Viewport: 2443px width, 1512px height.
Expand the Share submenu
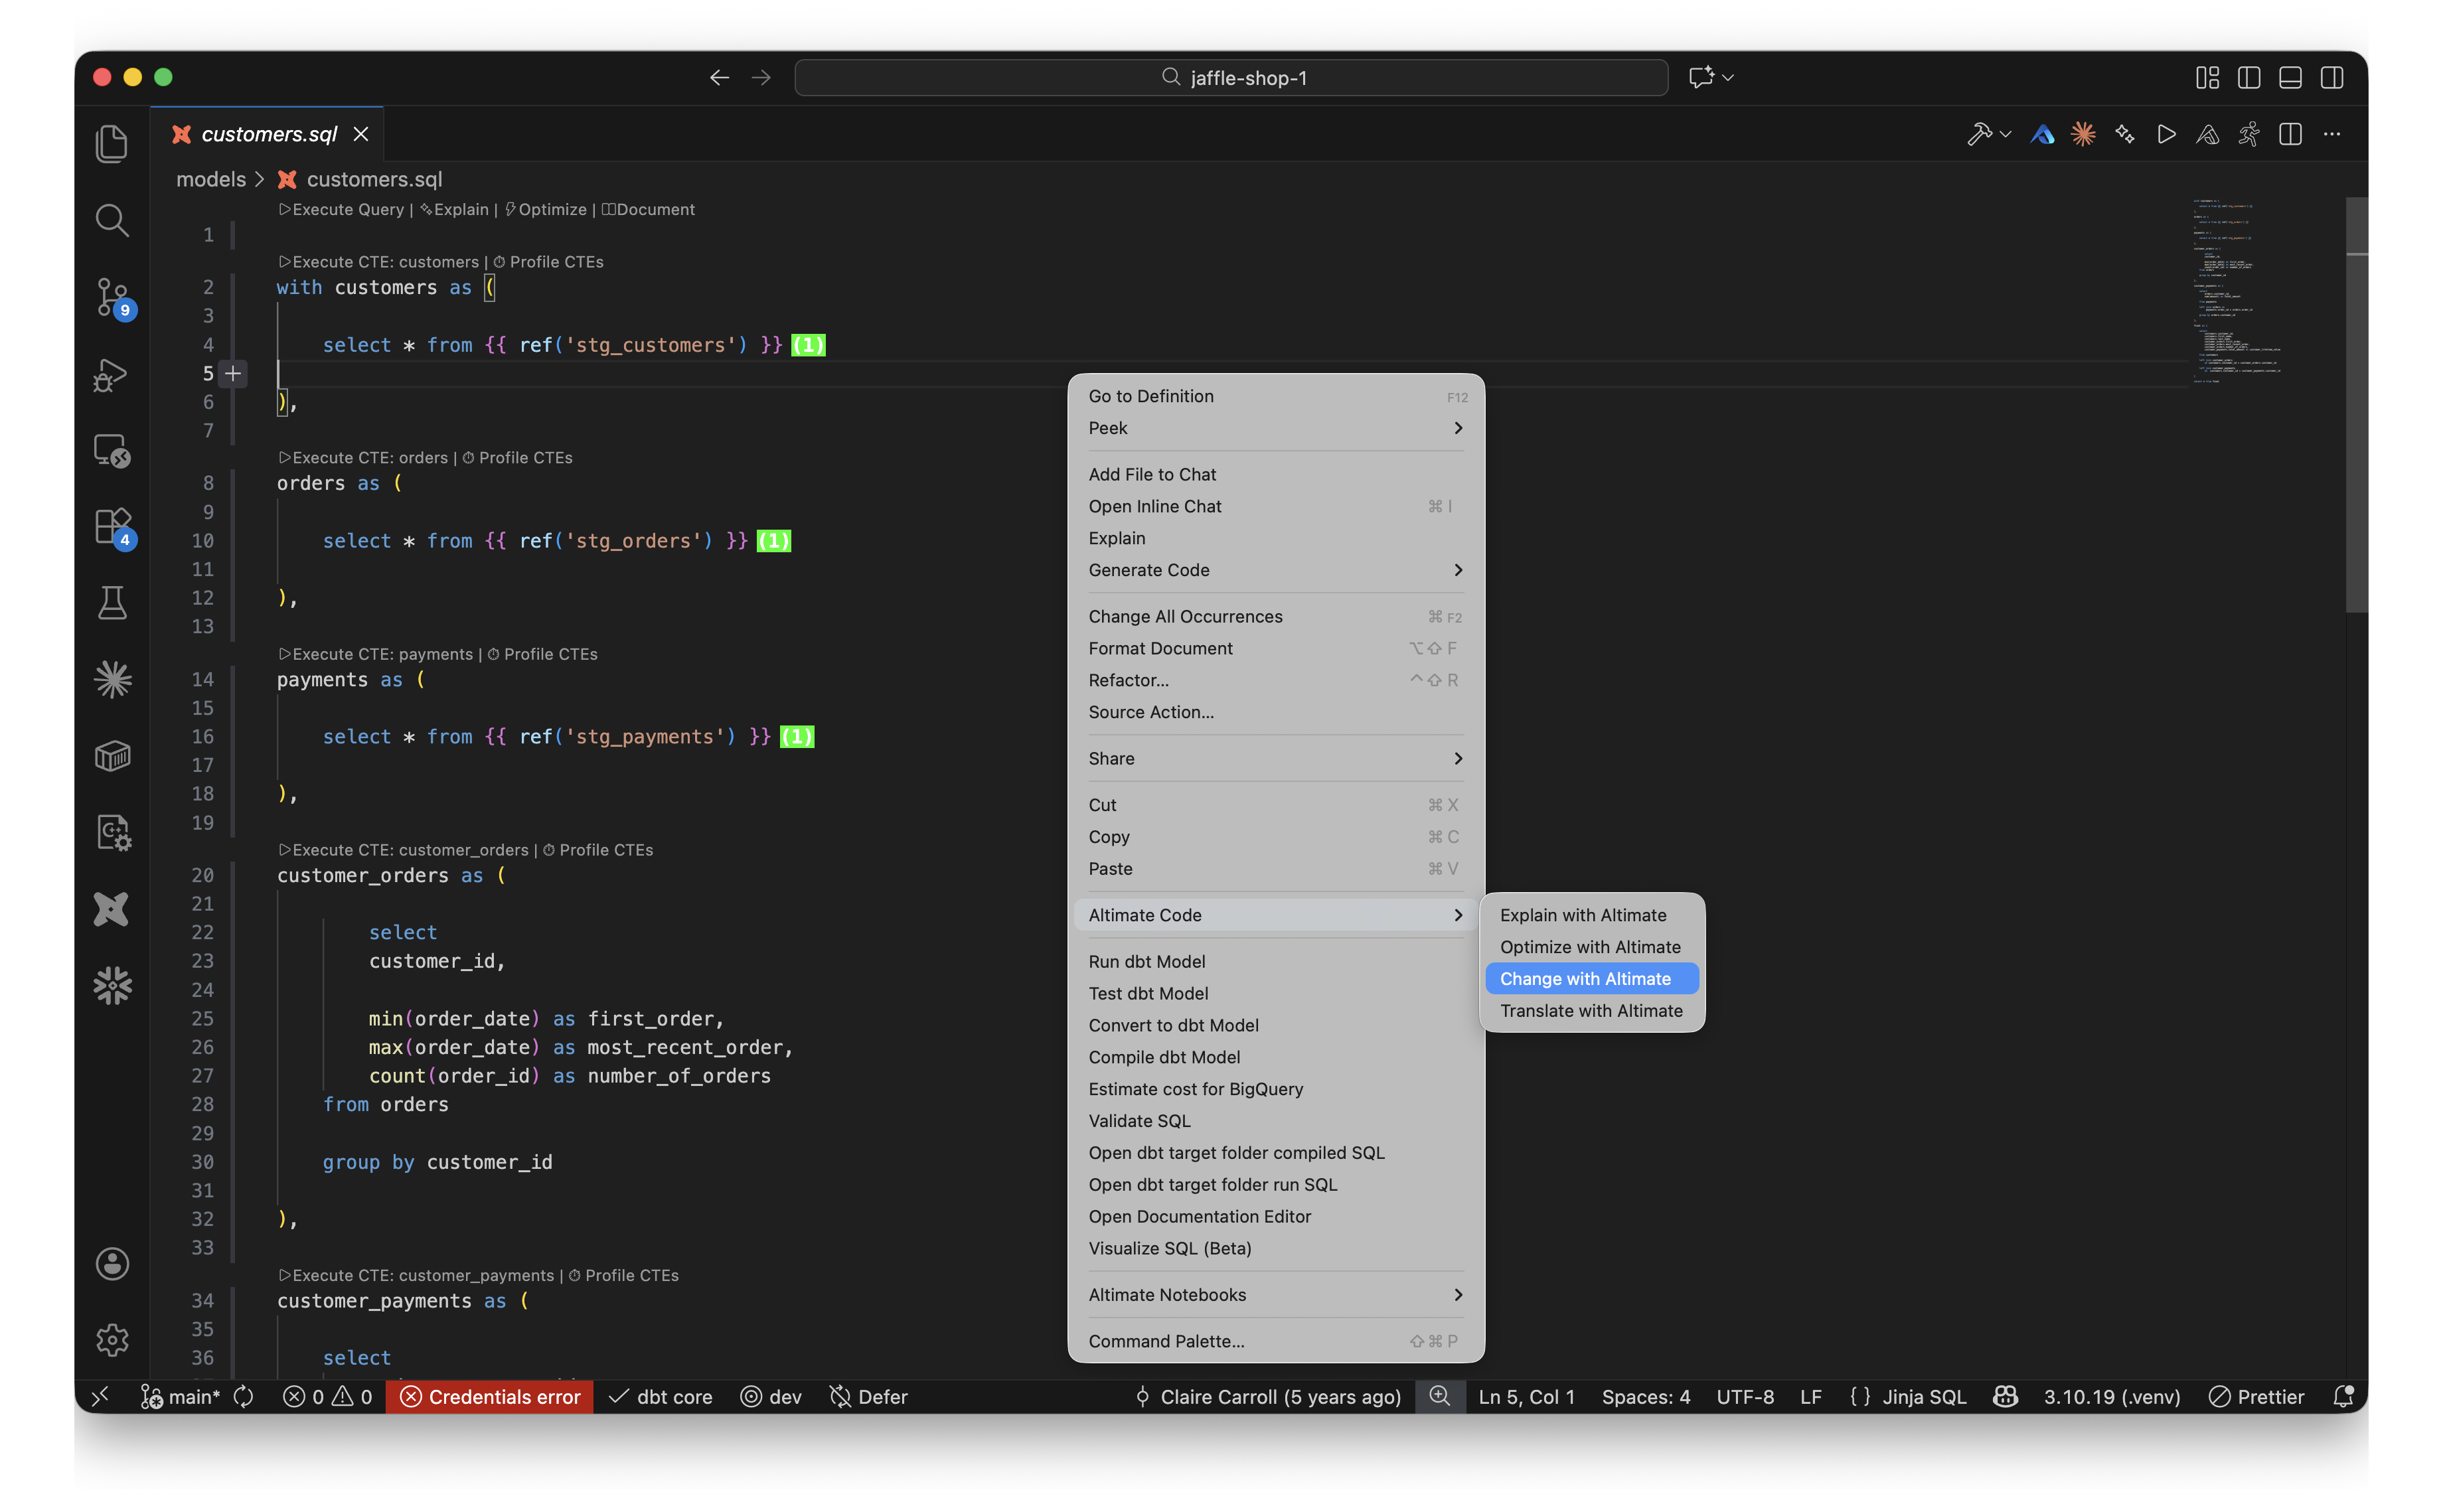[1275, 758]
